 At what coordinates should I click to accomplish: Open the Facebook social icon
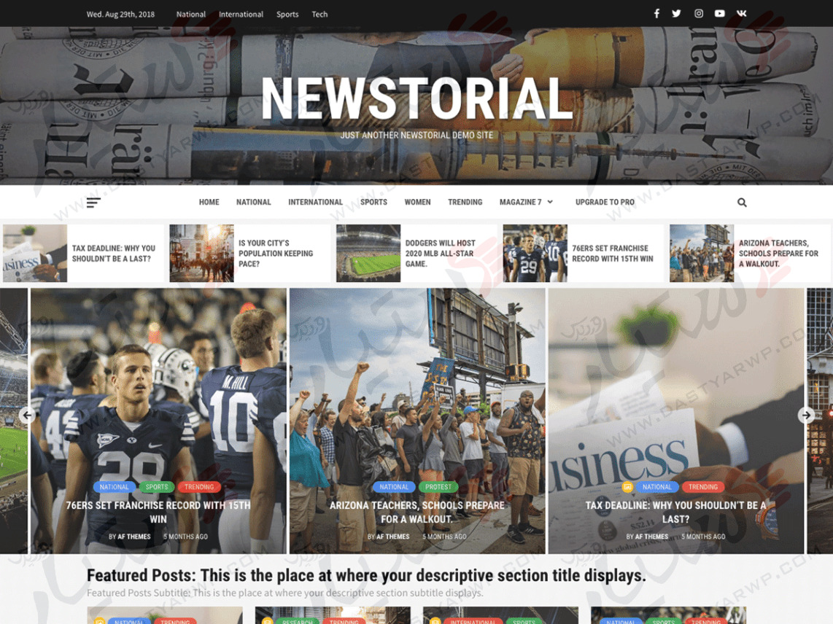tap(656, 14)
